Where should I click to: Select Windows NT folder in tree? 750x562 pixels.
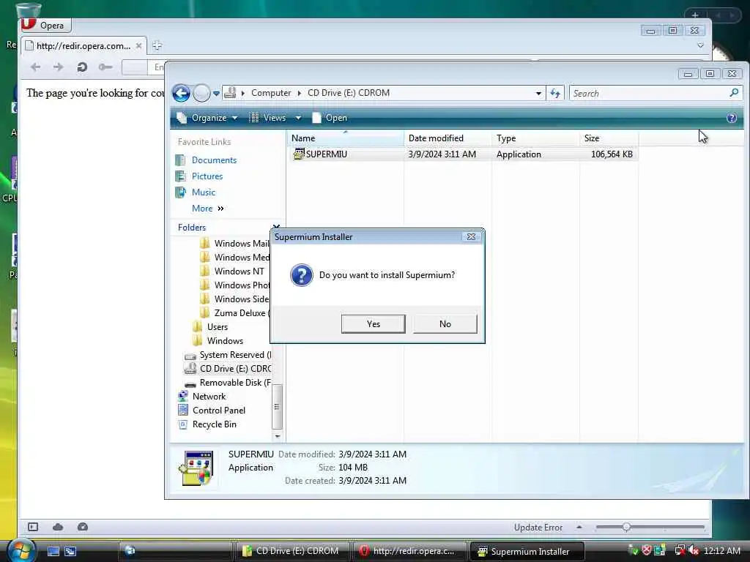click(240, 271)
